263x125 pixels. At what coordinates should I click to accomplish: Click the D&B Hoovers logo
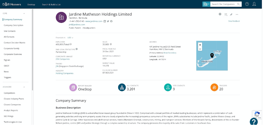(x=12, y=4)
